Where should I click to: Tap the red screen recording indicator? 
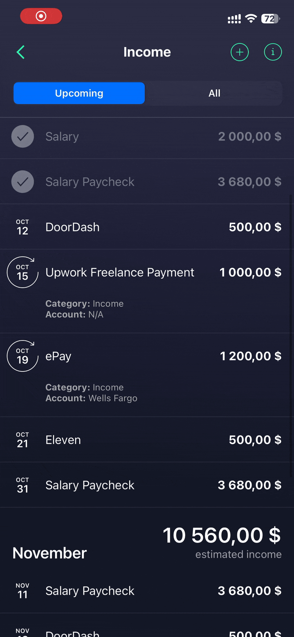pos(41,16)
